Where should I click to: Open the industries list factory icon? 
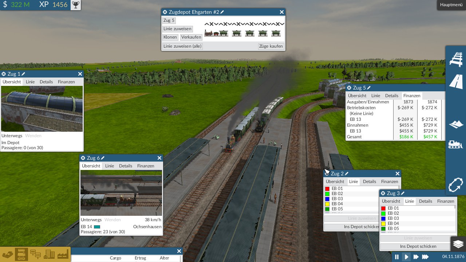pos(63,254)
